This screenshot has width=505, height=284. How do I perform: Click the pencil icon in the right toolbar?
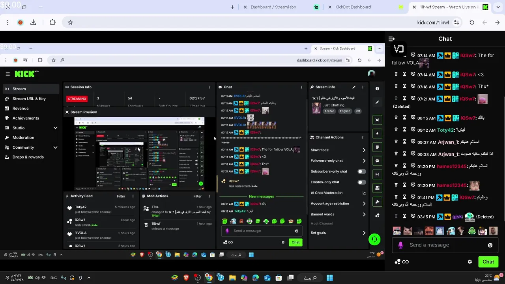coord(377,103)
